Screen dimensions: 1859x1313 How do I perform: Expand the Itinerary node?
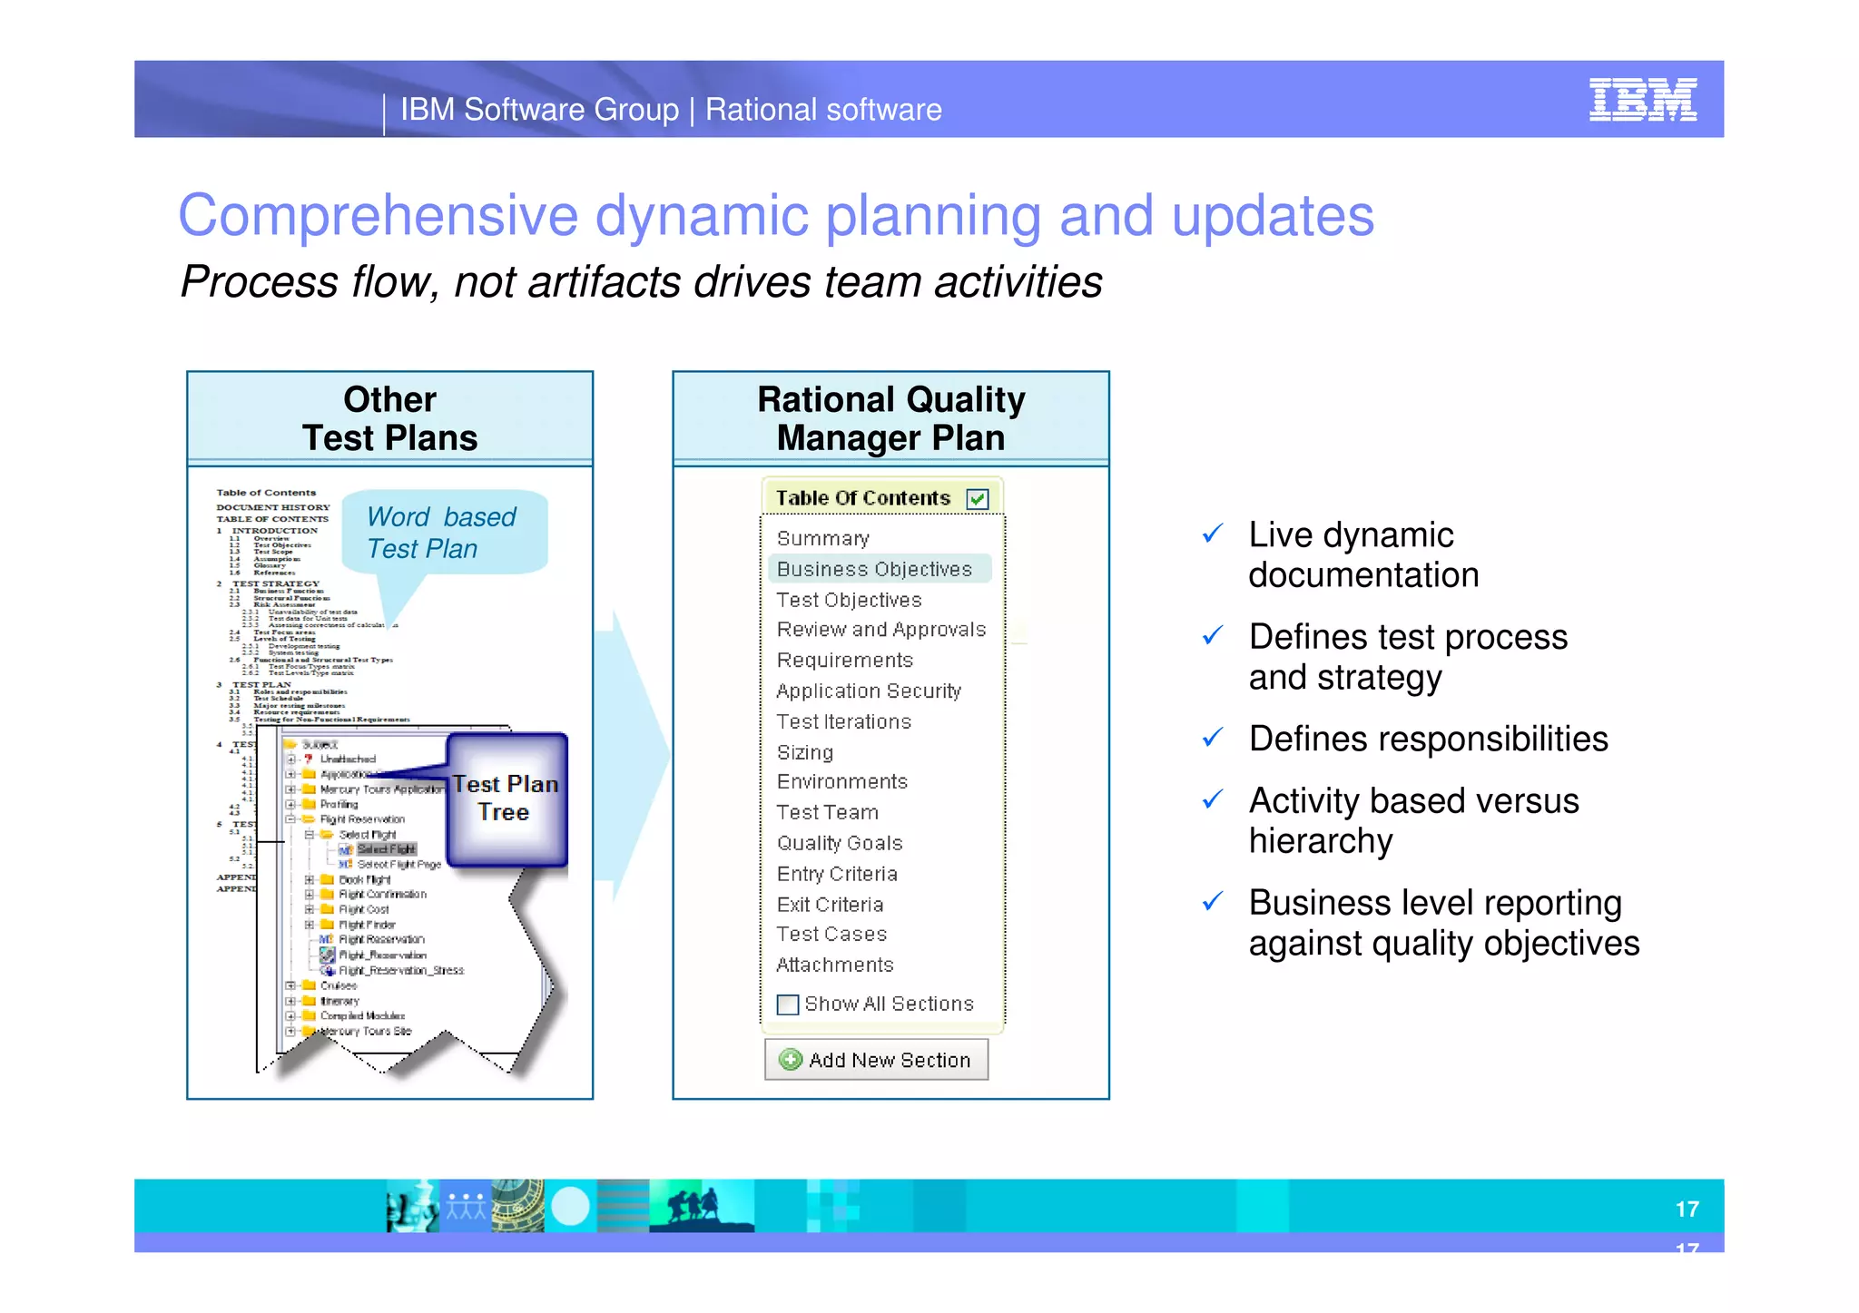(290, 1001)
